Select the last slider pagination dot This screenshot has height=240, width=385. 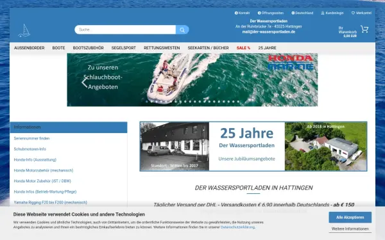coord(238,101)
